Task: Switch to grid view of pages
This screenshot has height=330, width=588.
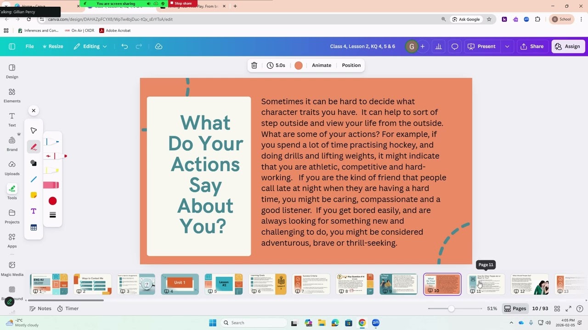Action: (557, 308)
